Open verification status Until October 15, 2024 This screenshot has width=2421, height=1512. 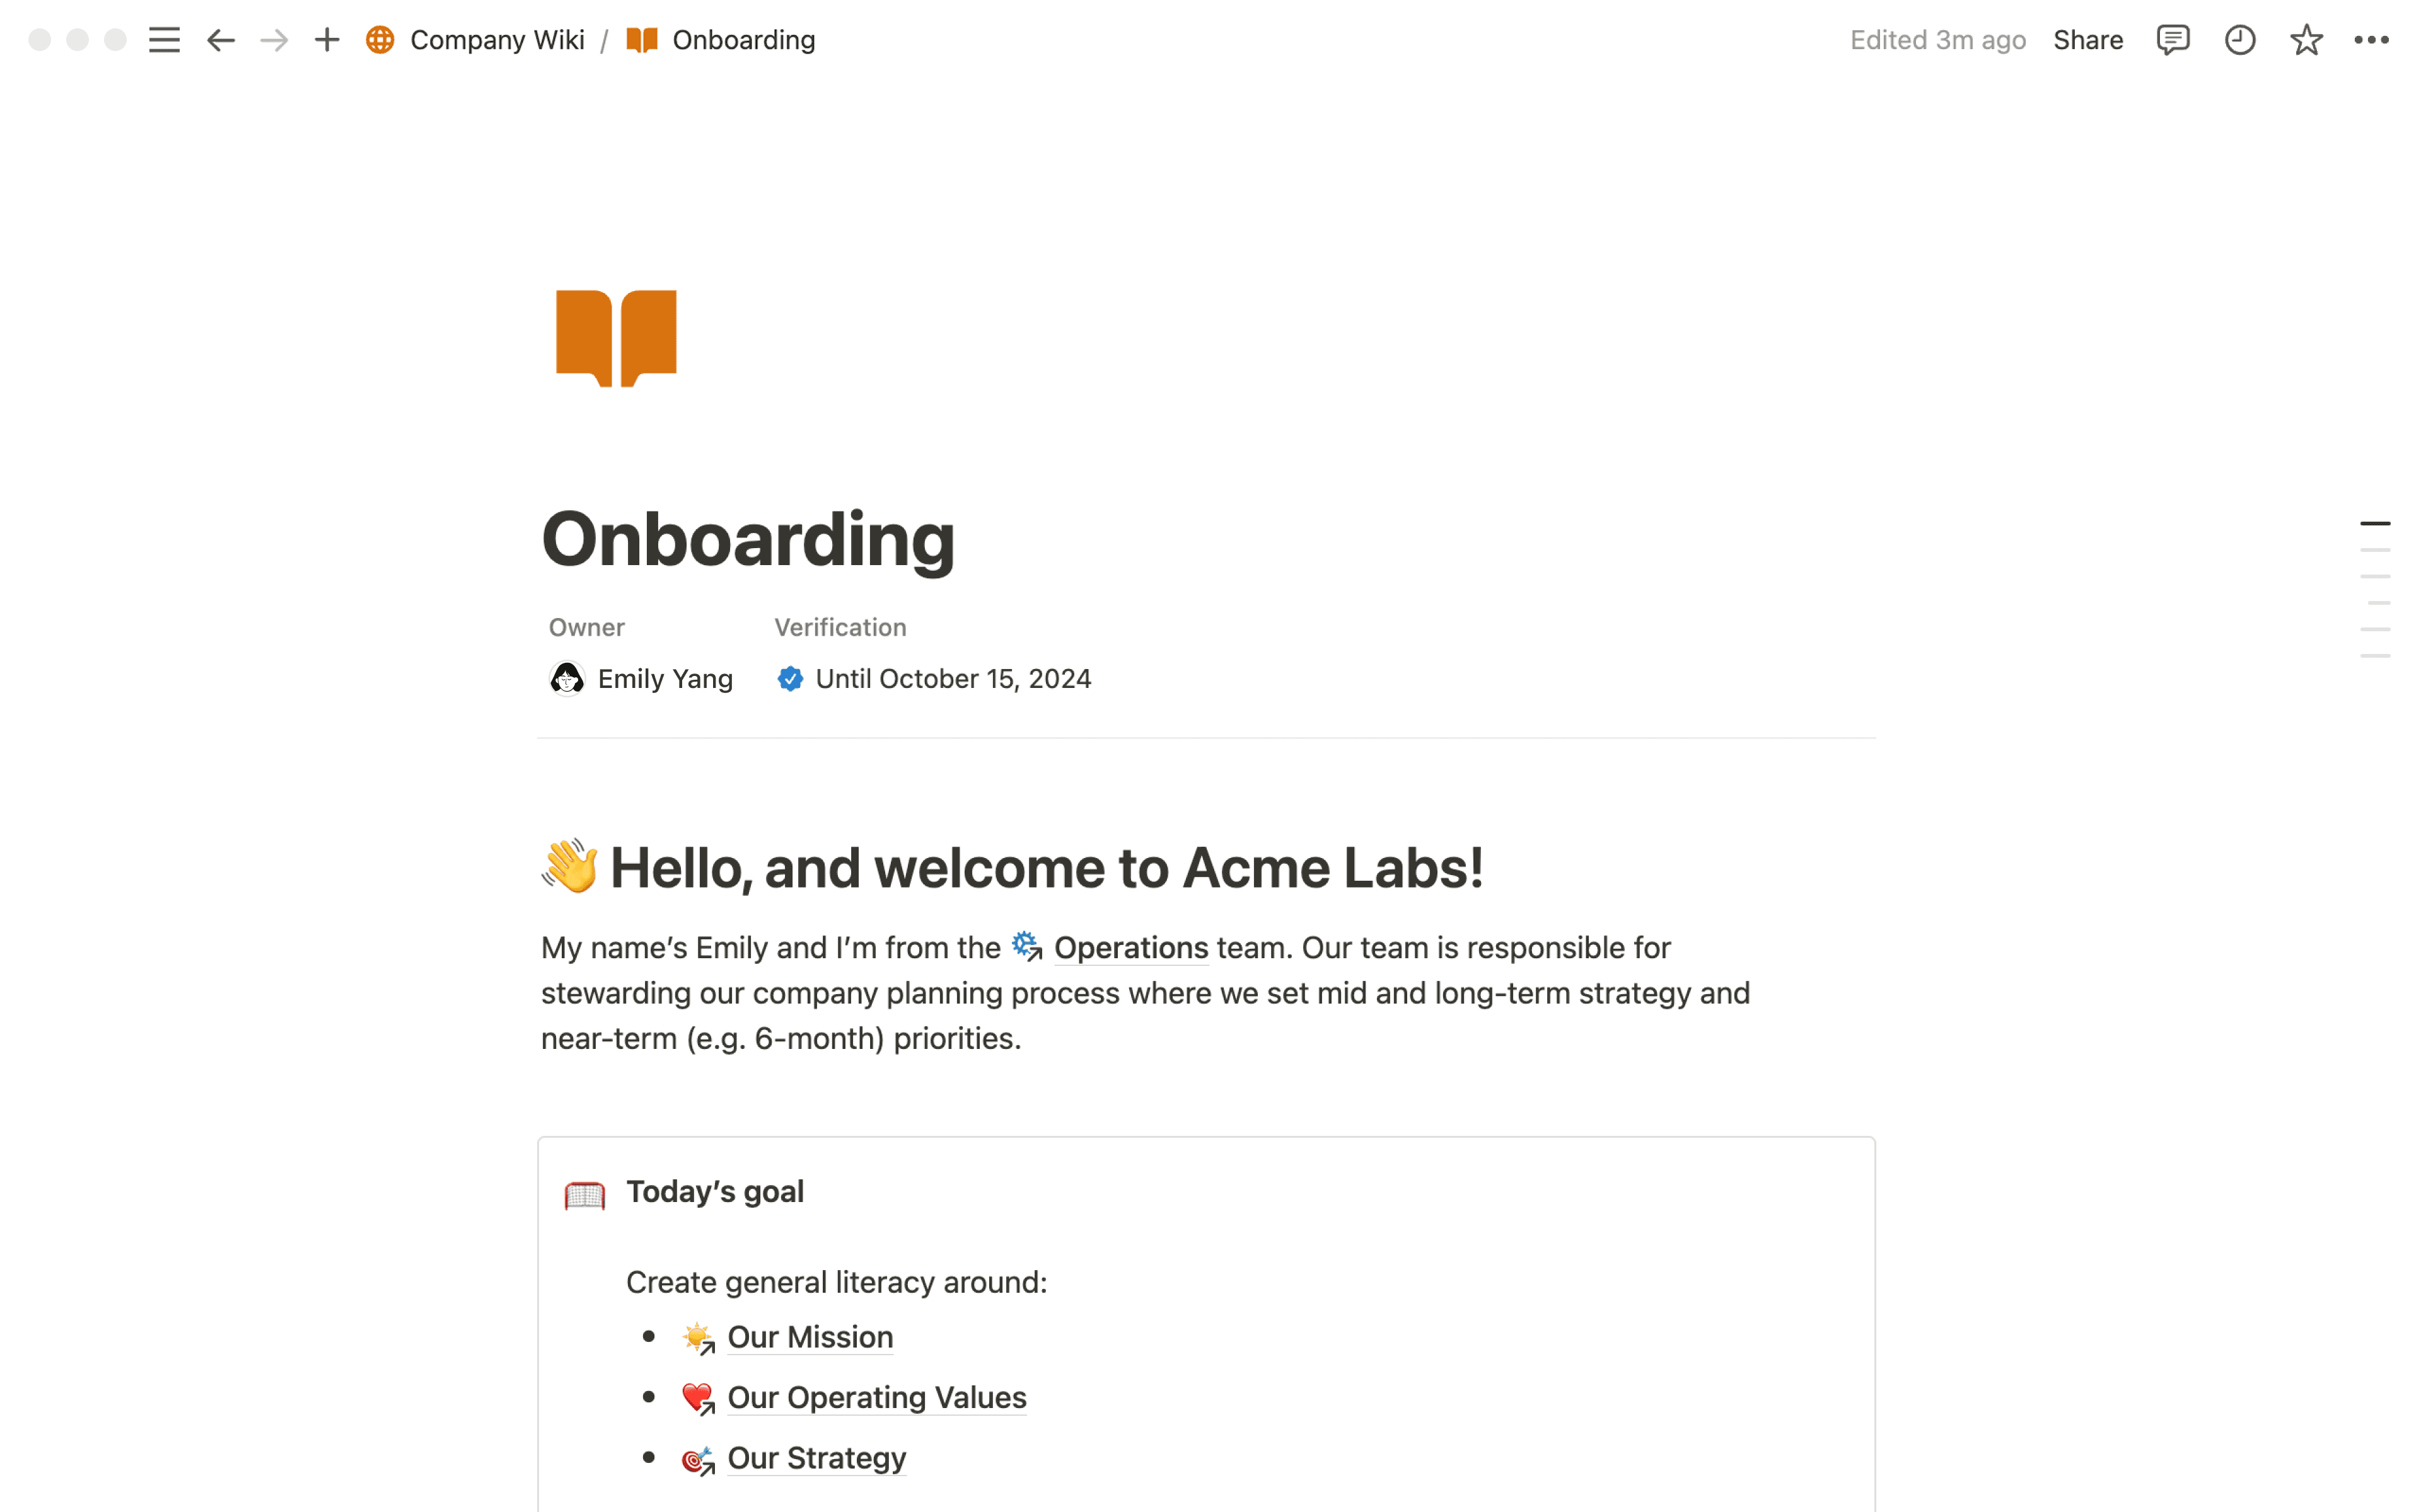[951, 679]
